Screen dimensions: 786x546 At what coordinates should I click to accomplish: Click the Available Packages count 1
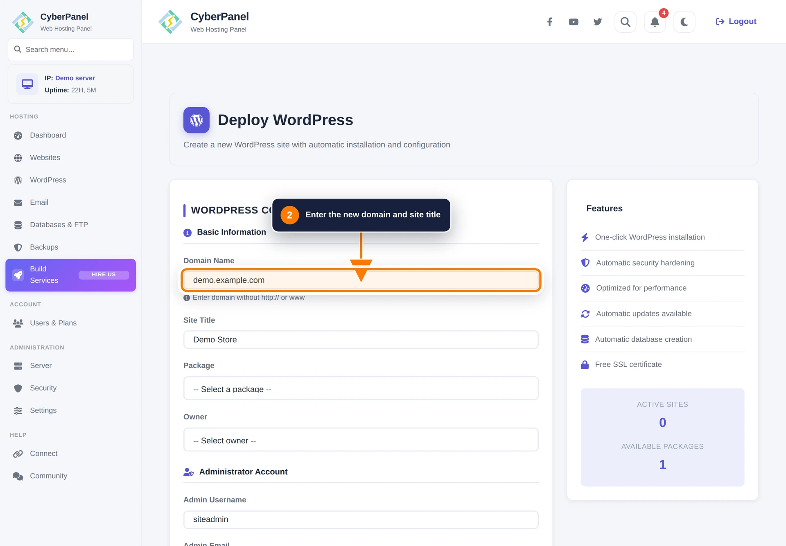click(662, 465)
